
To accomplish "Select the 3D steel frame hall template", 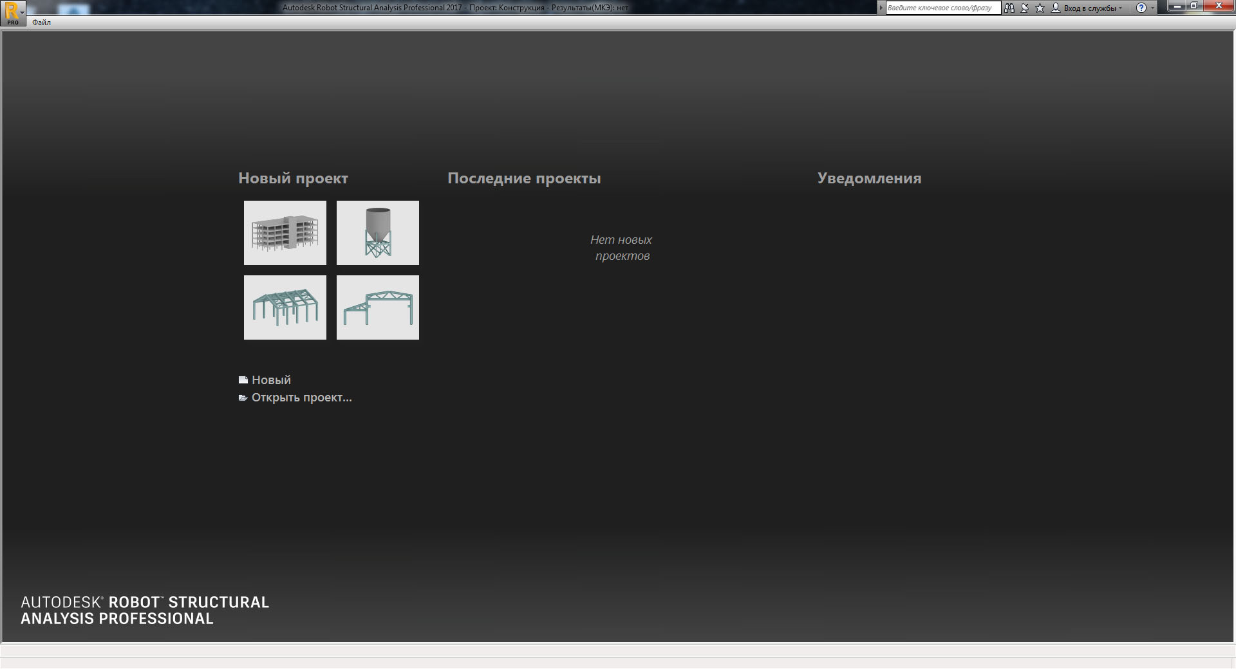I will pos(285,307).
